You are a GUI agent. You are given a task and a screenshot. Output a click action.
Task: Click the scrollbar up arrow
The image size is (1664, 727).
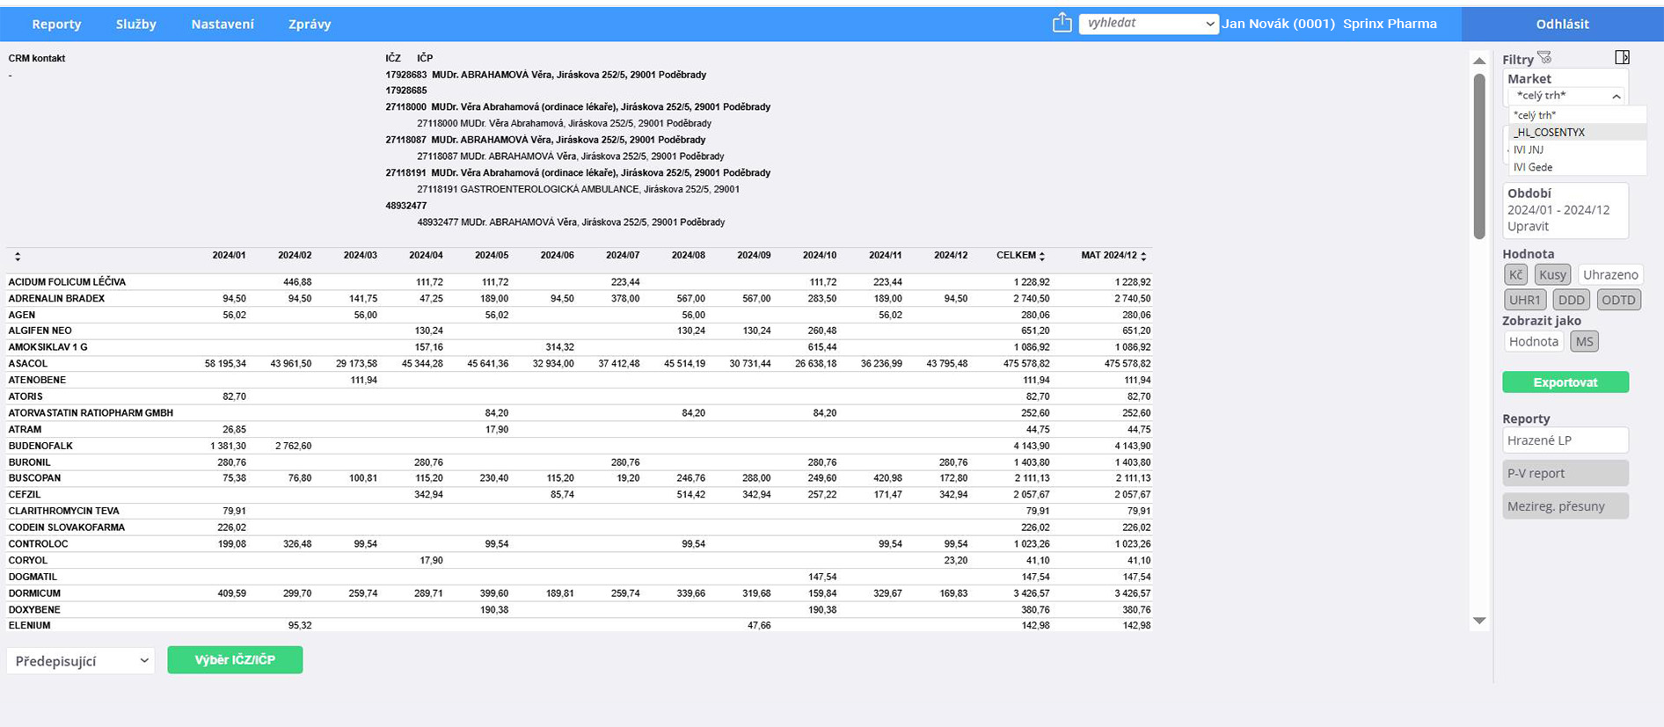click(x=1479, y=61)
